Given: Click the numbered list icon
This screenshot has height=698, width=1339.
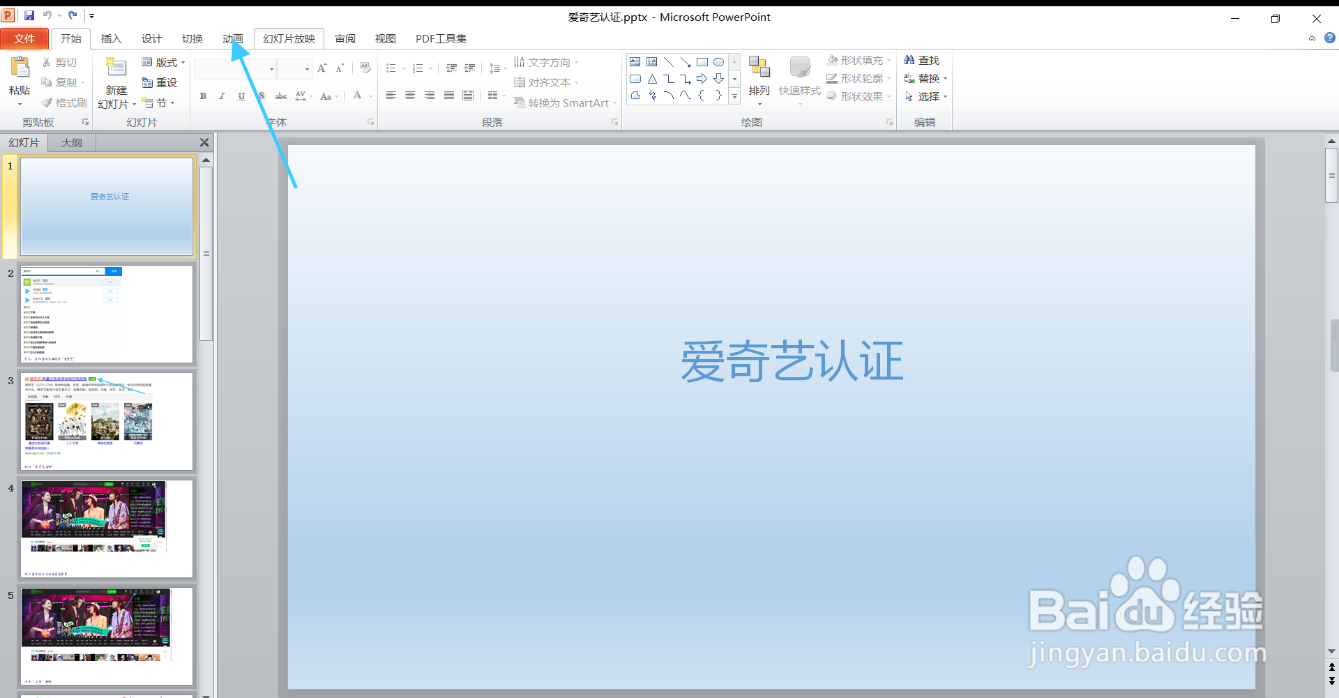Looking at the screenshot, I should point(418,68).
